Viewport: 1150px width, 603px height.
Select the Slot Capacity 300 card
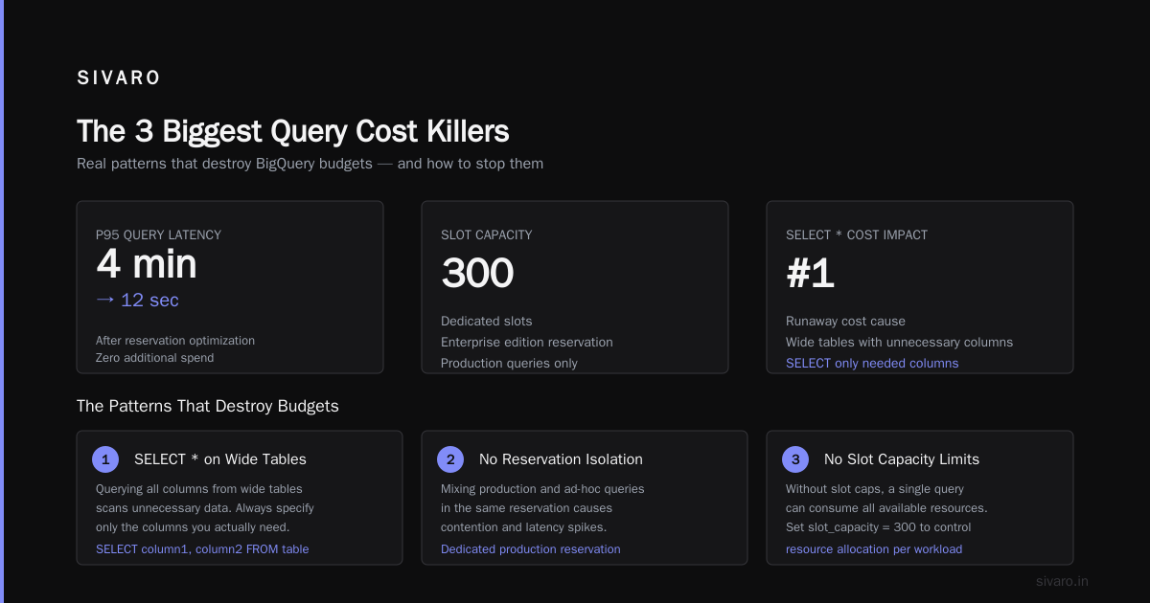pyautogui.click(x=575, y=287)
